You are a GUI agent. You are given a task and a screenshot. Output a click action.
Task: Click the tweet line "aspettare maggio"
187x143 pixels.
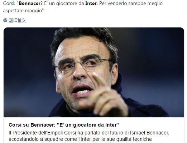(x=23, y=11)
